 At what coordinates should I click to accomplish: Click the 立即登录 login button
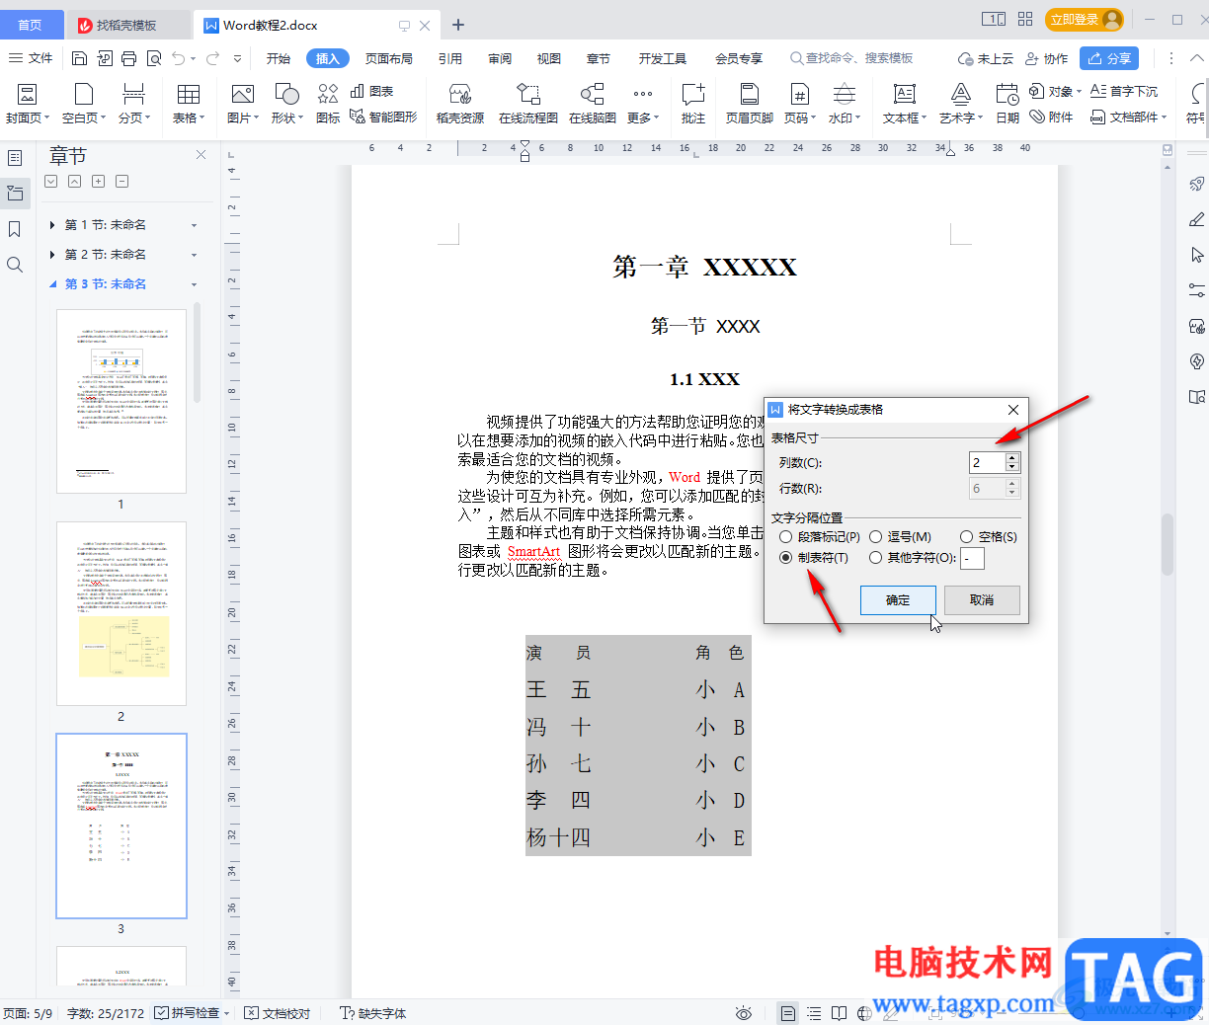[x=1085, y=20]
